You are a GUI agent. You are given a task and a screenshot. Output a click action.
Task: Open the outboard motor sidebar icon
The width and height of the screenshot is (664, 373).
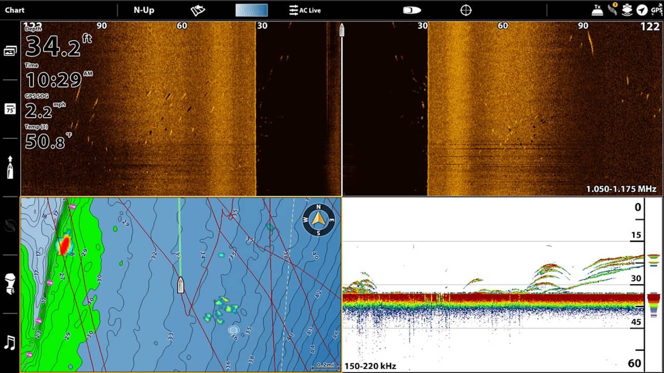(x=10, y=283)
